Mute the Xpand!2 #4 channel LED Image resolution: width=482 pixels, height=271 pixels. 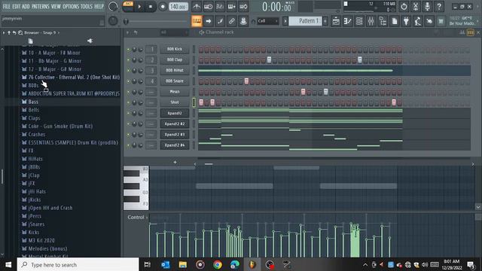(x=129, y=145)
